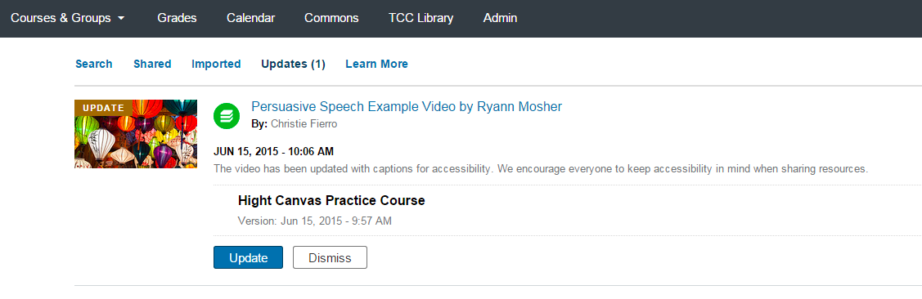Go to Grades in the navigation bar
922x299 pixels.
177,18
